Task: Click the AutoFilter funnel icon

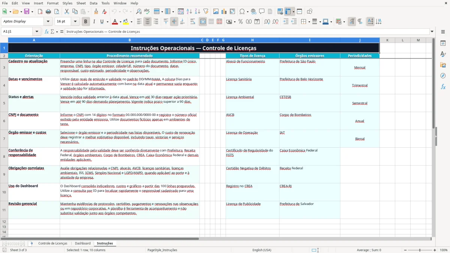Action: [x=206, y=12]
